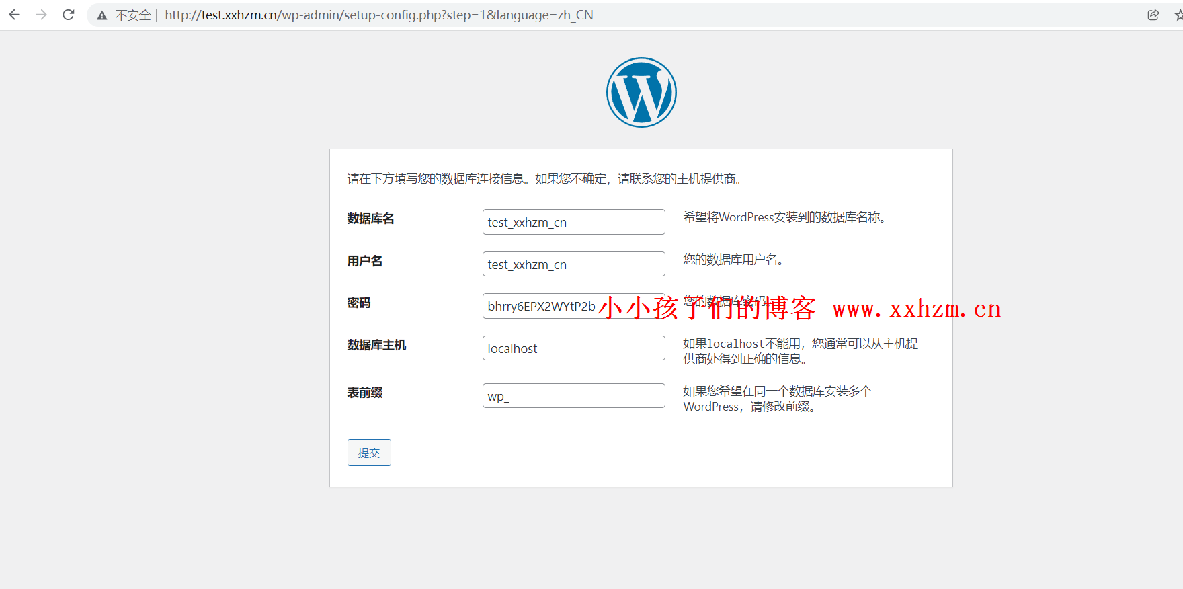This screenshot has height=589, width=1183.
Task: Click the 密码 label
Action: (x=359, y=303)
